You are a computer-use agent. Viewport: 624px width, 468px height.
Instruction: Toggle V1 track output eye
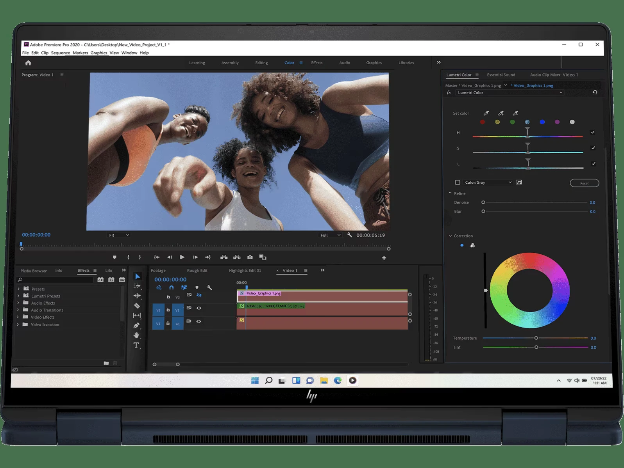(x=199, y=308)
